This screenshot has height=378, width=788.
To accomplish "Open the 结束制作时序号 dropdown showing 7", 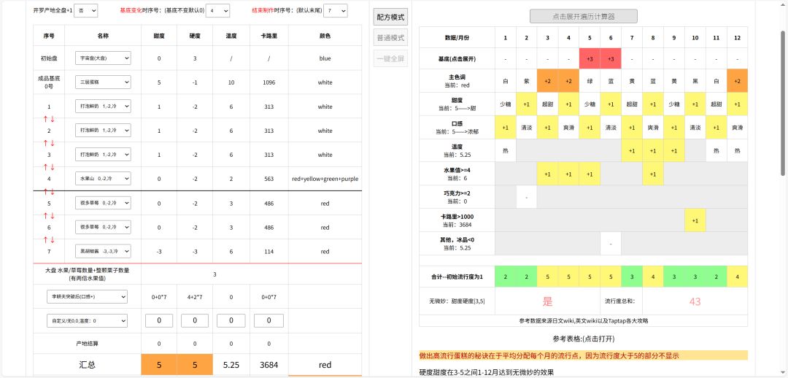I will [x=336, y=11].
